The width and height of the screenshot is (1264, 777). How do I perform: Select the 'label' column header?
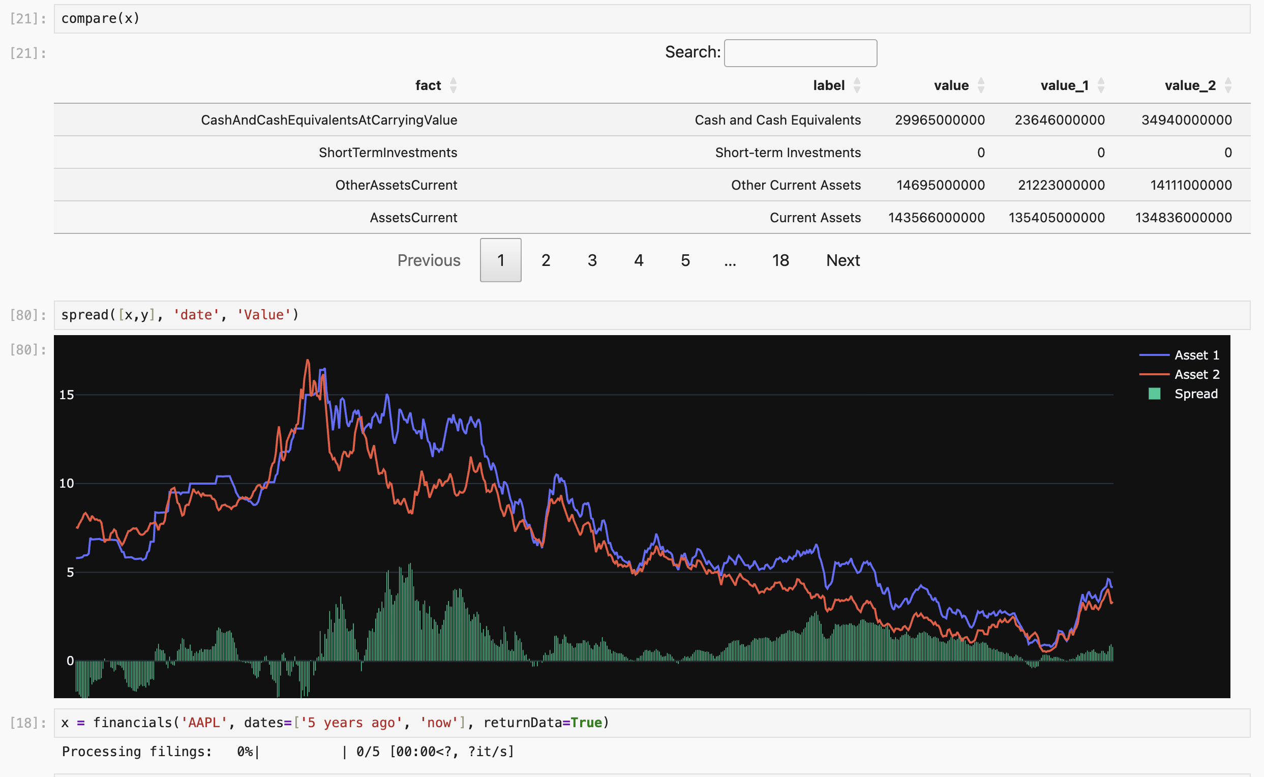(x=829, y=85)
